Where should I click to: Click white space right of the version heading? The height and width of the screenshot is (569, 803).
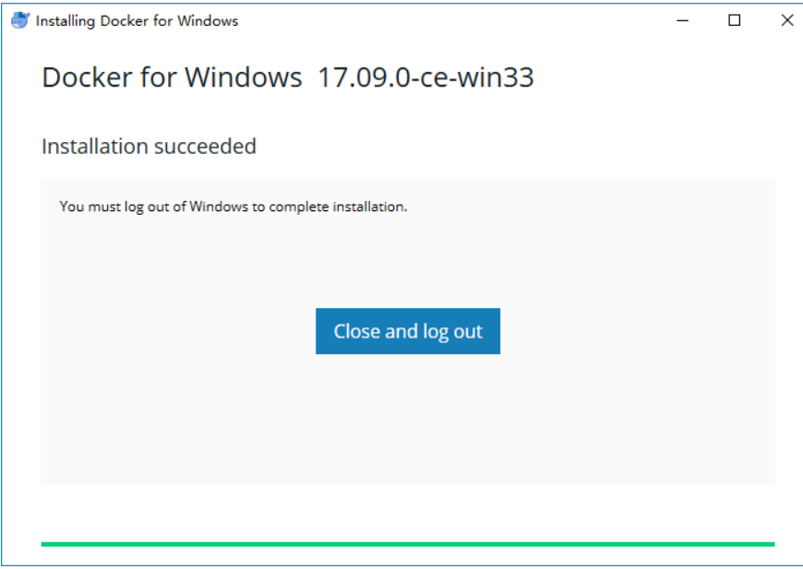coord(655,77)
